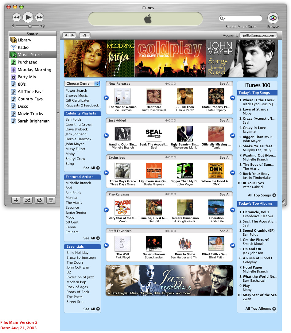This screenshot has height=333, width=291.
Task: Open Gift Certificates link
Action: coord(78,100)
